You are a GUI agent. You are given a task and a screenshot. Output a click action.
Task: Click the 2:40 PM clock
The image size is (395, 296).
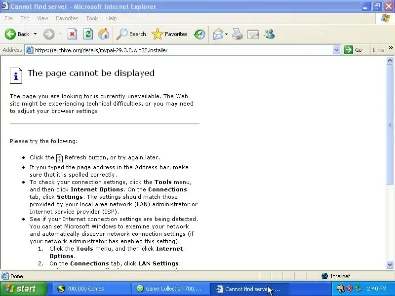(x=377, y=289)
